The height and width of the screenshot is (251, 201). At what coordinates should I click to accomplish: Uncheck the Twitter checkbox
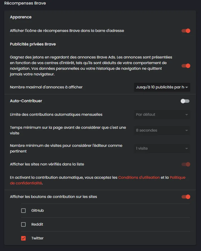(23, 238)
